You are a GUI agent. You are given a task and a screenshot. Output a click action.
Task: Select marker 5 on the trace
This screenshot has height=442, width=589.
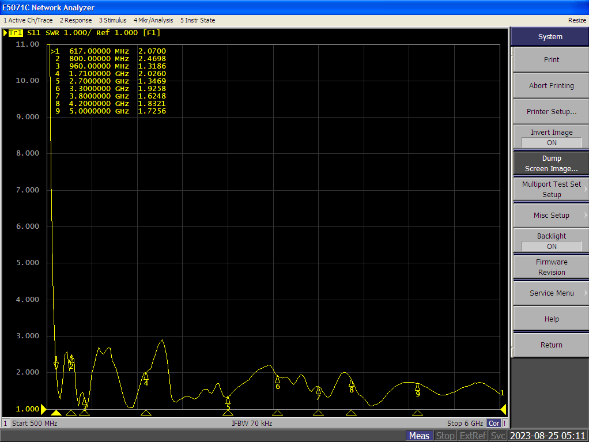tap(228, 401)
